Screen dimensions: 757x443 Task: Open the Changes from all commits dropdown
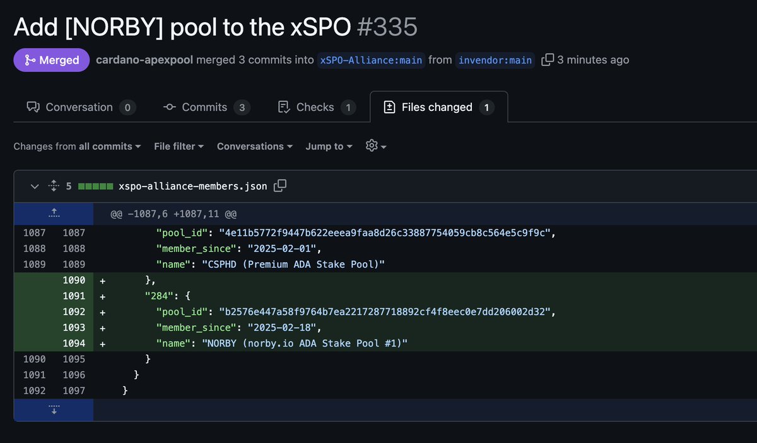point(77,146)
